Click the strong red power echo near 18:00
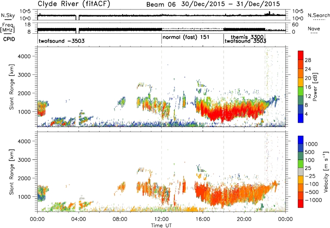The image size is (330, 228). [224, 113]
